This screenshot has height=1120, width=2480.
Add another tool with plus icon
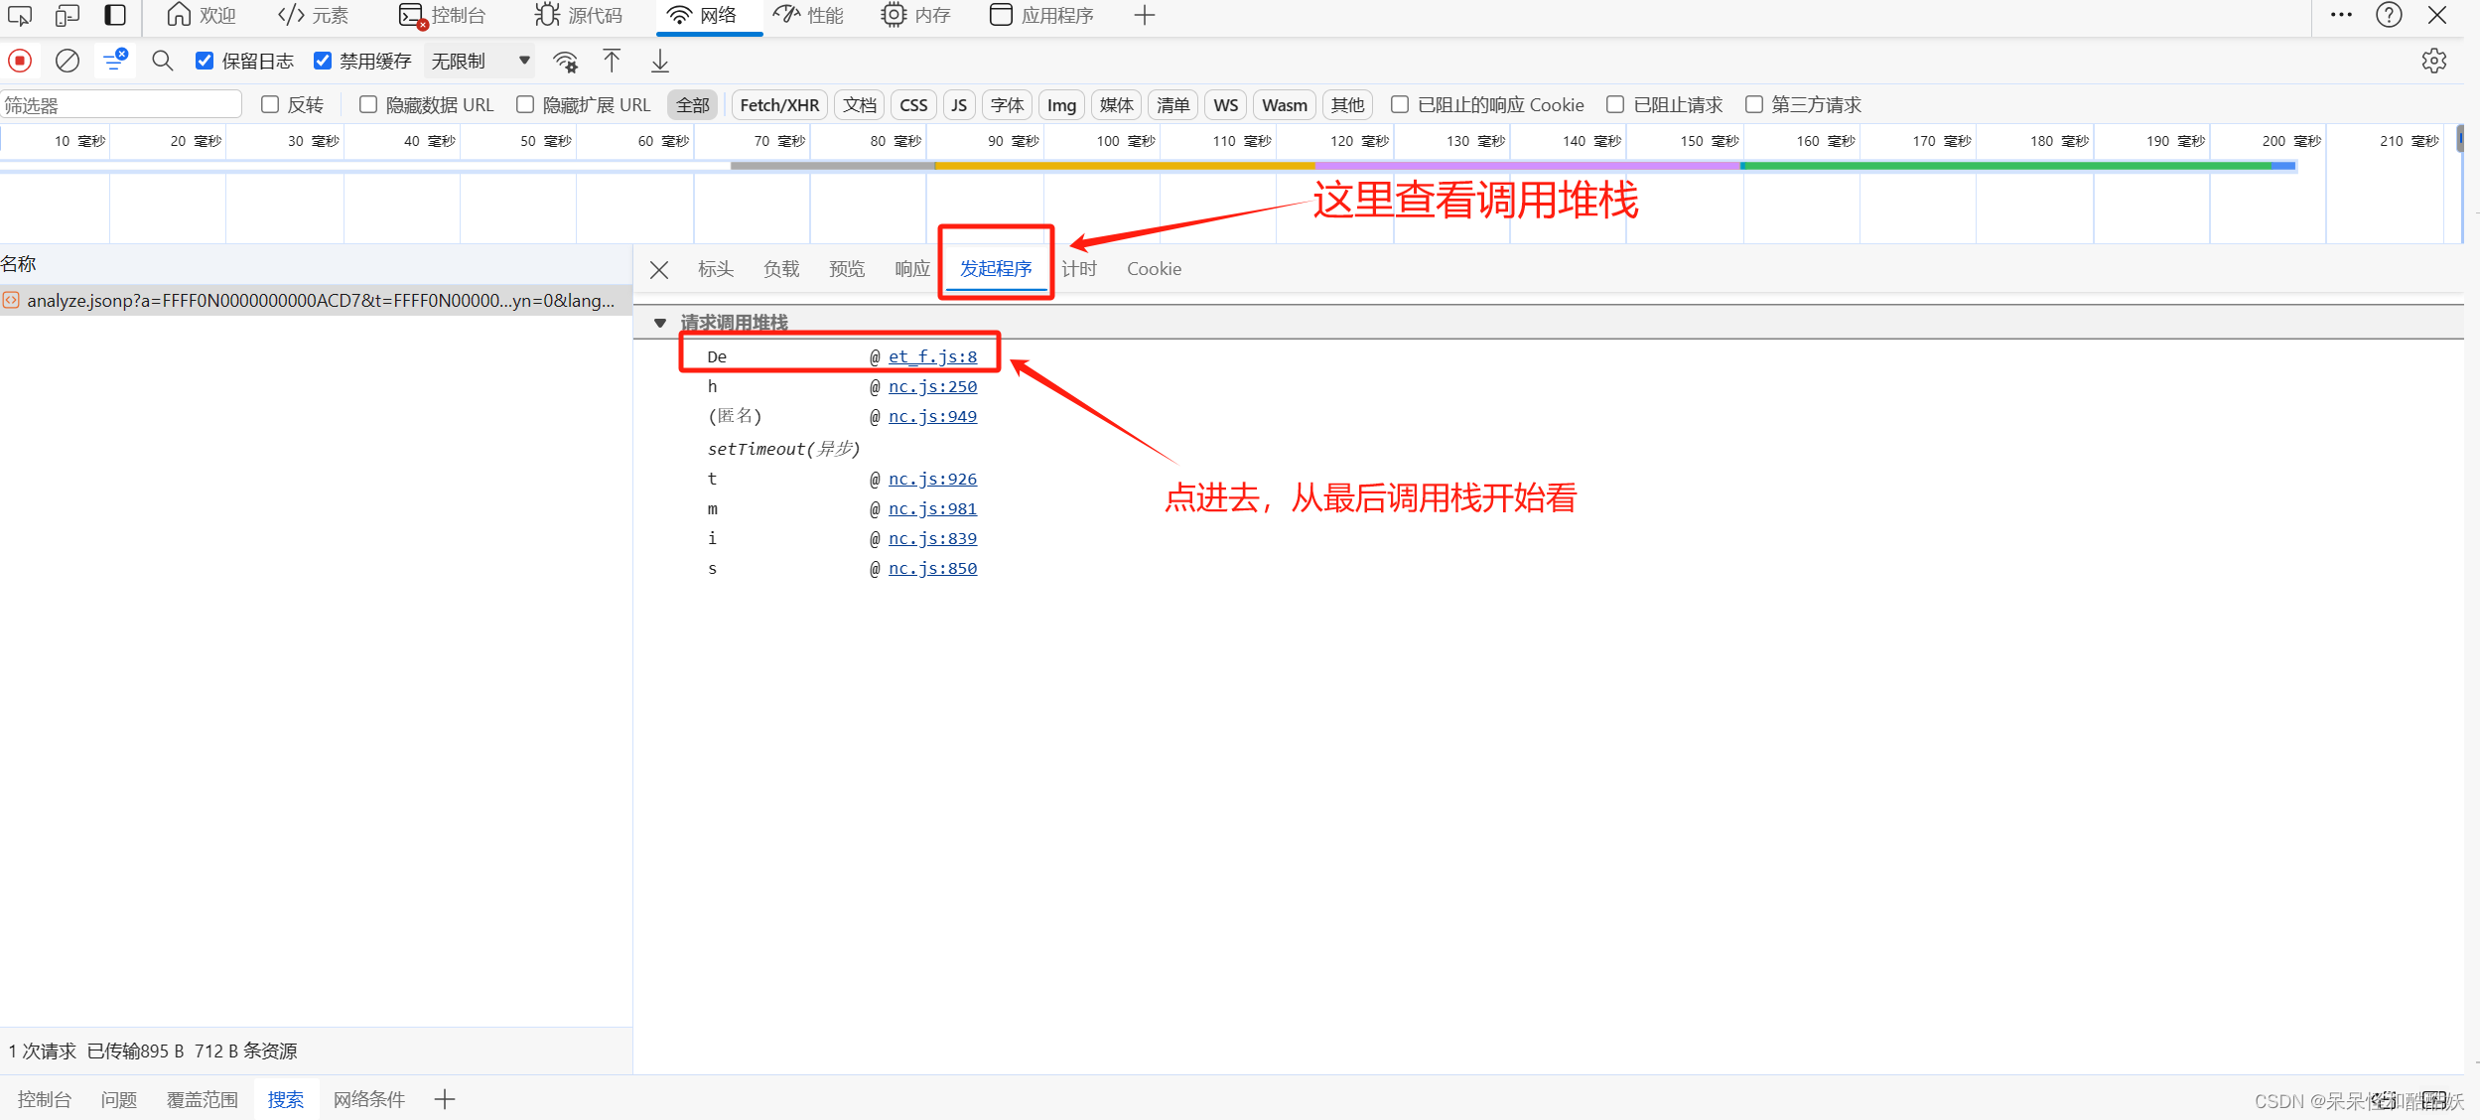point(1145,15)
